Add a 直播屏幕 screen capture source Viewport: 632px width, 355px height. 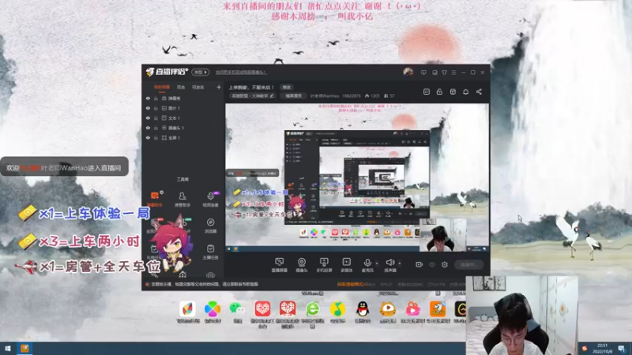point(280,265)
